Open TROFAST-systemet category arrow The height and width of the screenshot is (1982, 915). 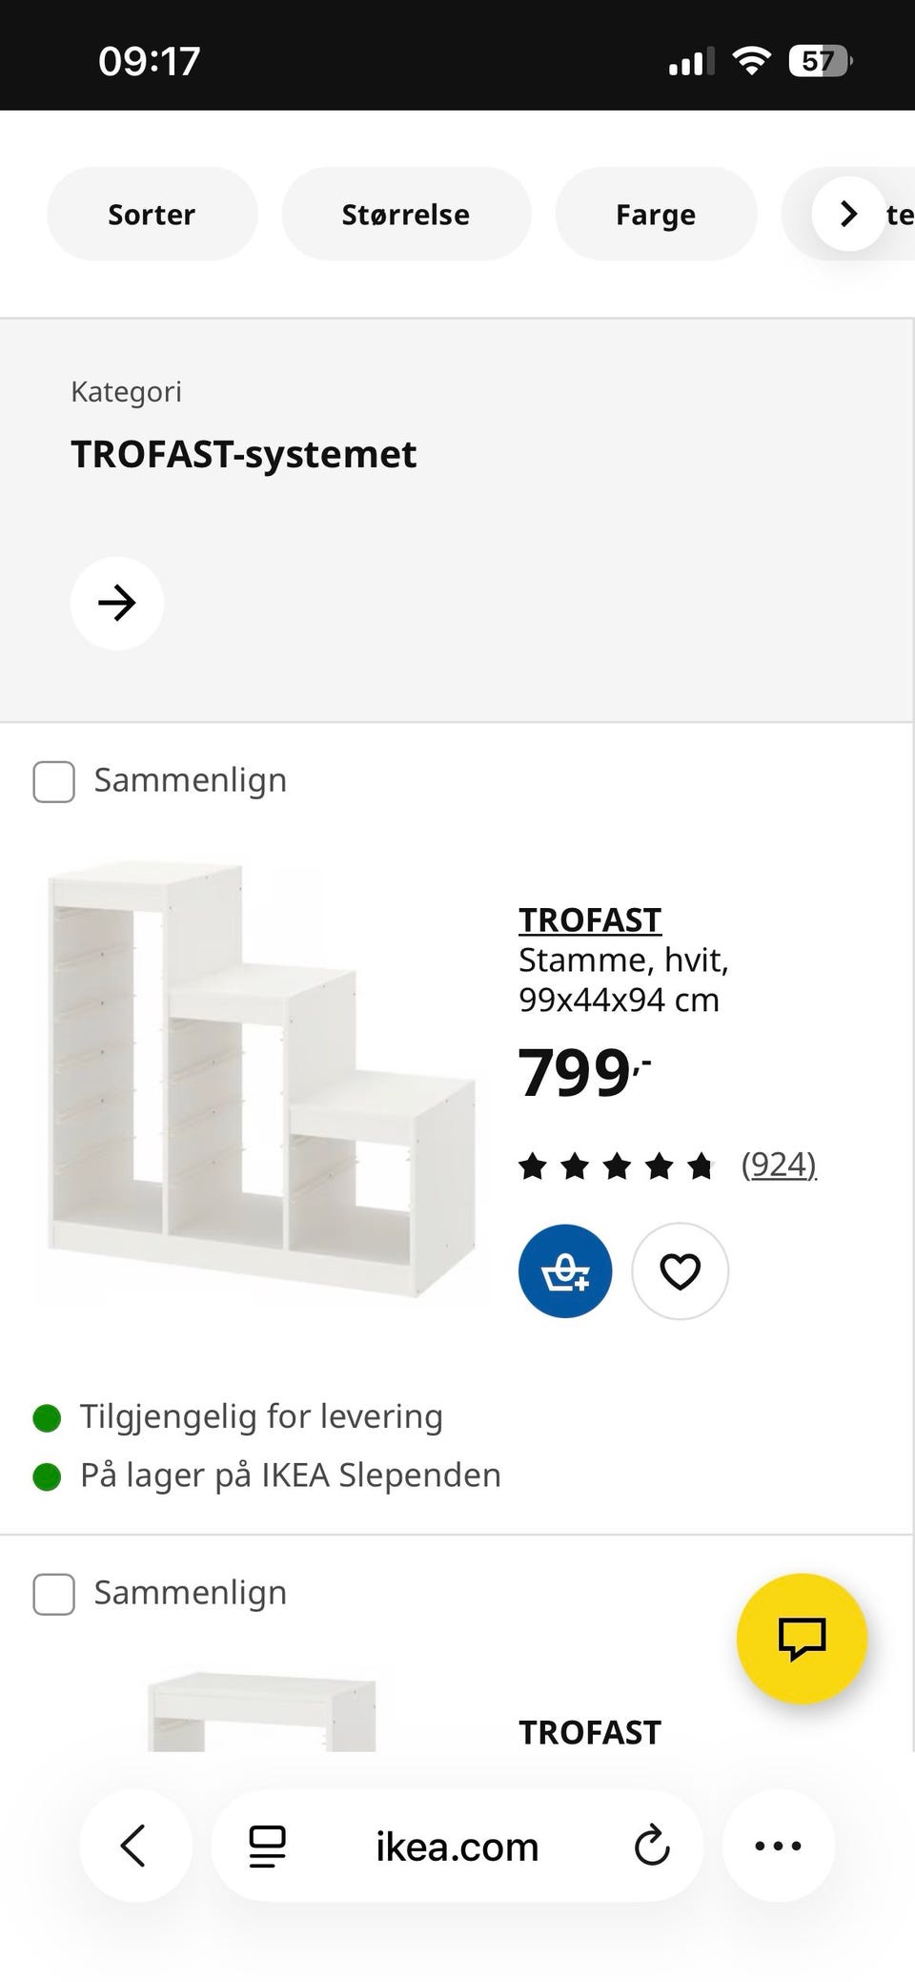pos(117,603)
